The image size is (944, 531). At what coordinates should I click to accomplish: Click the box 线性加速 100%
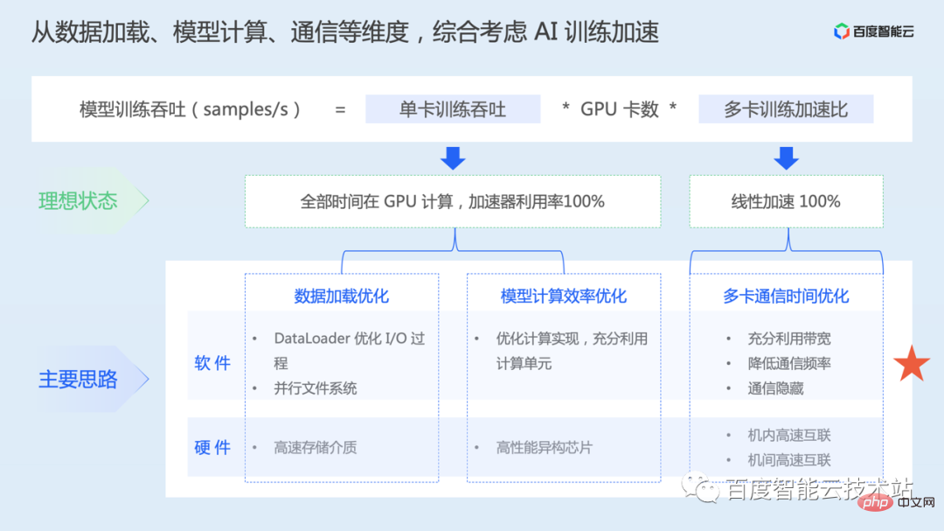[x=787, y=201]
